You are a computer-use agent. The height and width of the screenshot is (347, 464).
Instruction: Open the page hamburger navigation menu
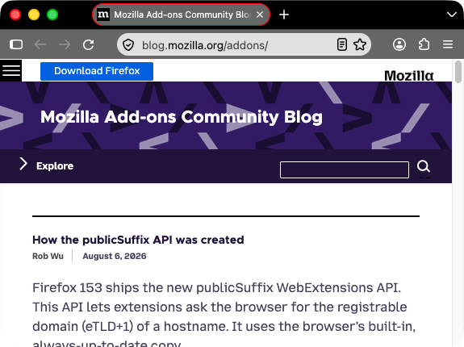click(11, 71)
